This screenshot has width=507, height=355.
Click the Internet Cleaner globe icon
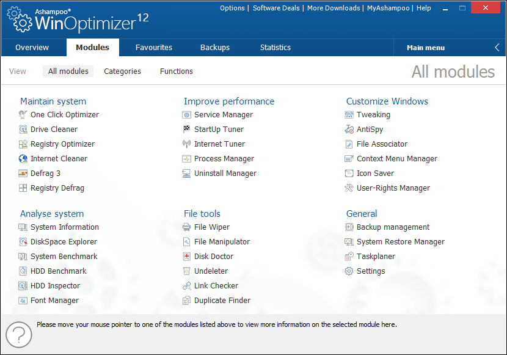pos(23,159)
